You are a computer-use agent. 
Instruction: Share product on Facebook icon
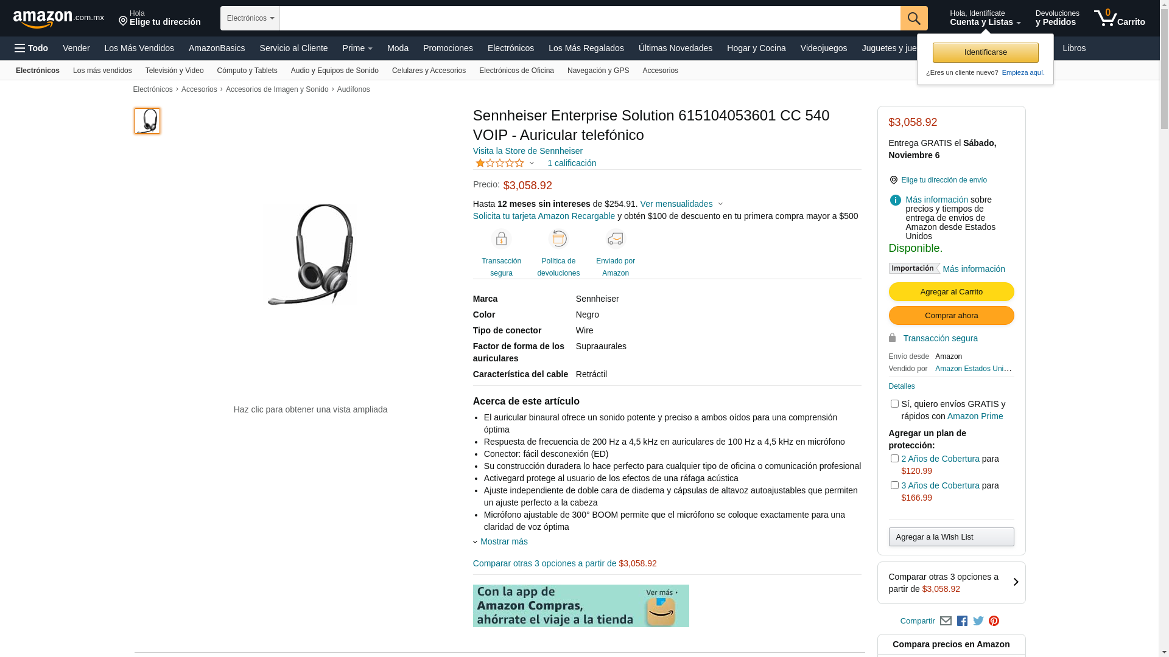pos(962,621)
